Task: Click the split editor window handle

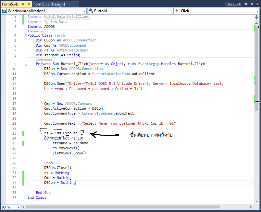Action: tap(256, 17)
